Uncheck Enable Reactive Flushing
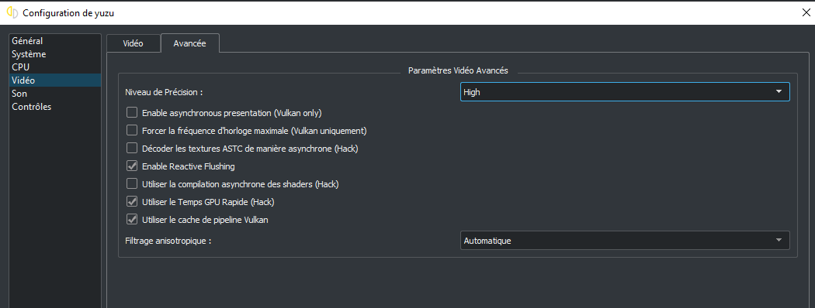Viewport: 815px width, 308px height. 132,166
